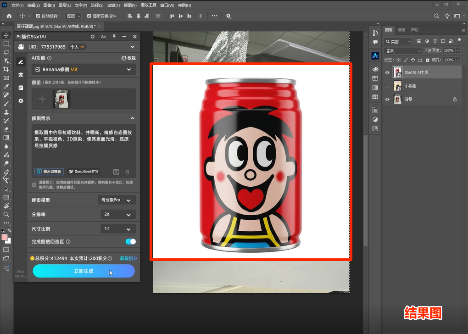Image resolution: width=468 pixels, height=334 pixels.
Task: Turn off the 完成图贴回选区 switch
Action: point(130,242)
